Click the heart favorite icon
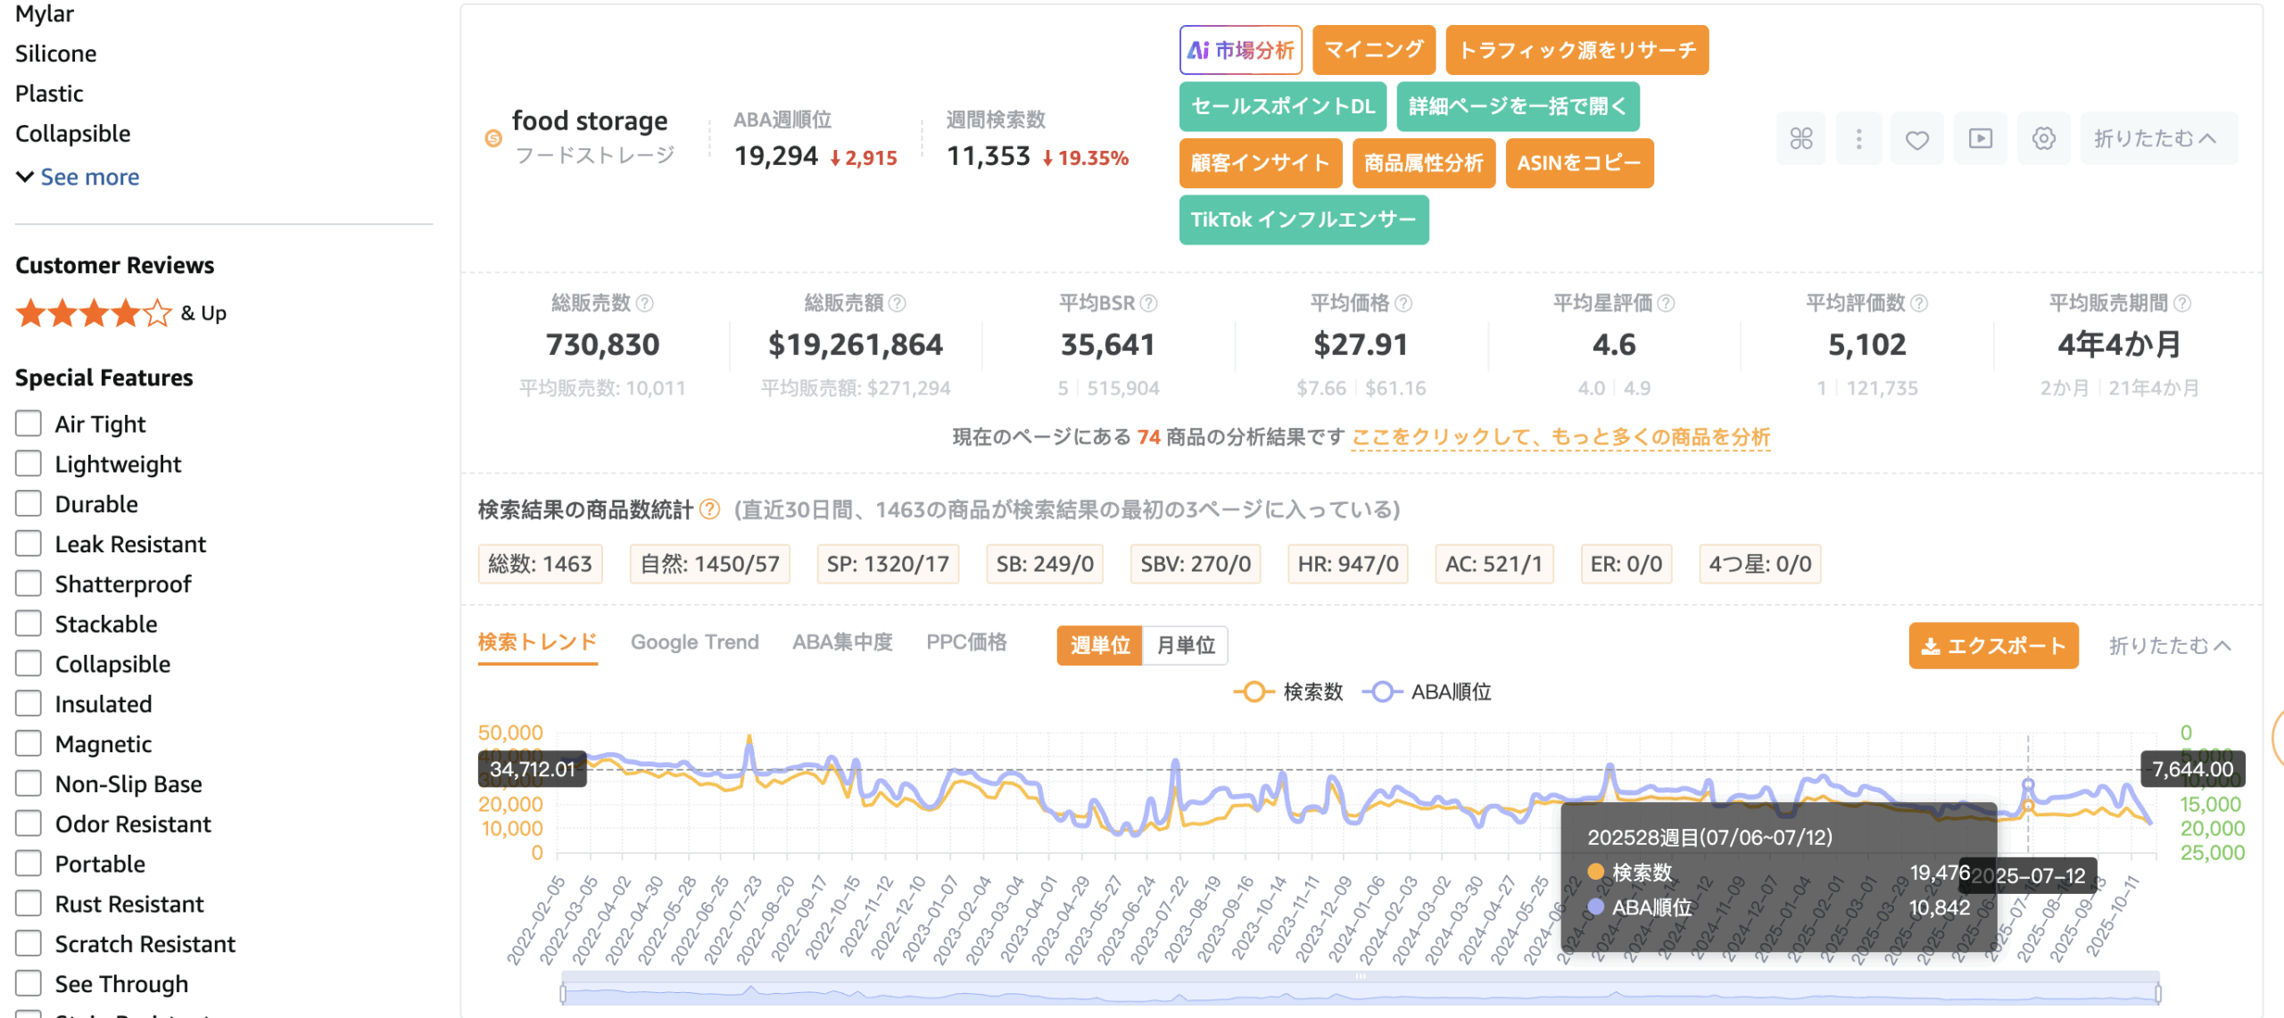2284x1018 pixels. (x=1916, y=138)
